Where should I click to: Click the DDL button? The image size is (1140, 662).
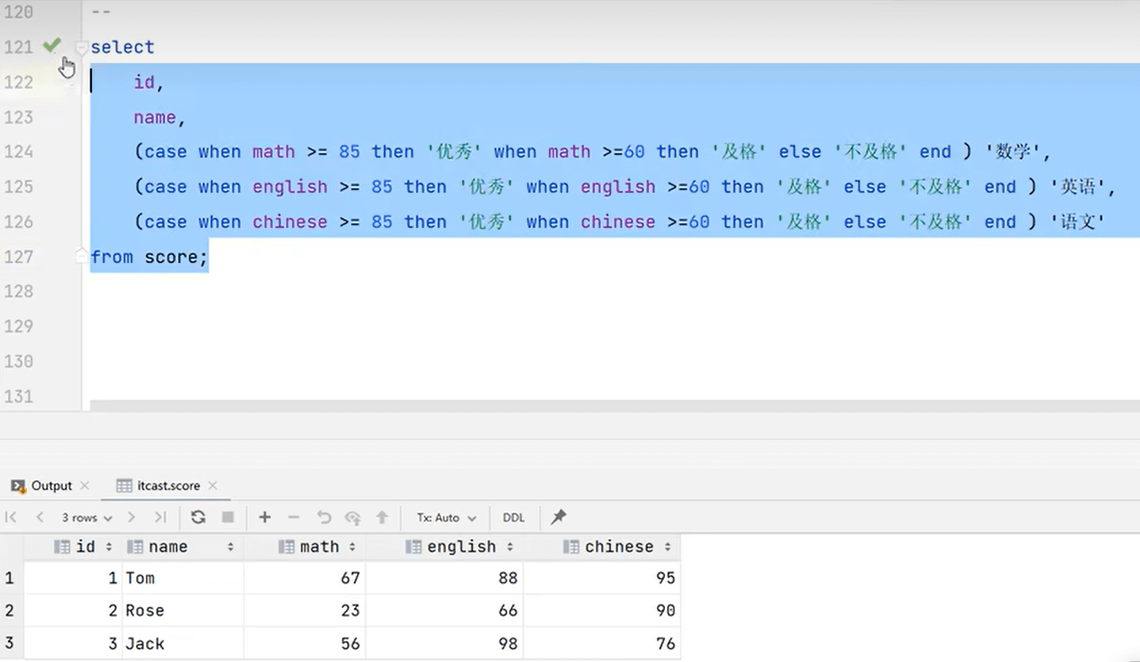(x=514, y=518)
